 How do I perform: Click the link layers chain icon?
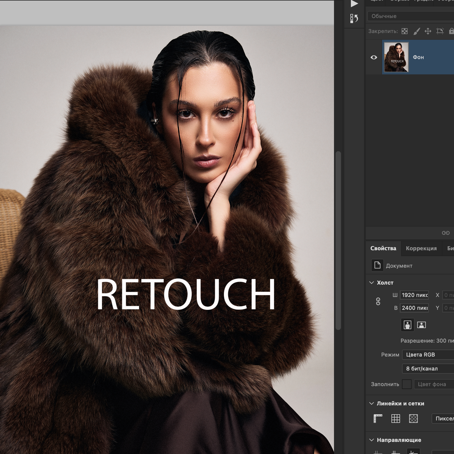pyautogui.click(x=445, y=233)
